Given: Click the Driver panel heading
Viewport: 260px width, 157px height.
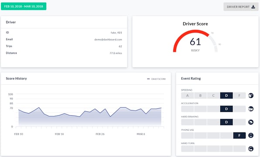Looking at the screenshot, I should [x=11, y=22].
